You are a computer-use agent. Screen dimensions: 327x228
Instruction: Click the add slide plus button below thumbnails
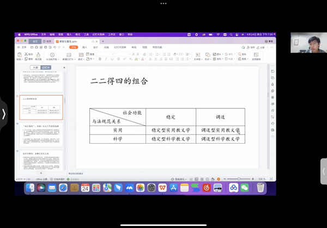tap(41, 174)
